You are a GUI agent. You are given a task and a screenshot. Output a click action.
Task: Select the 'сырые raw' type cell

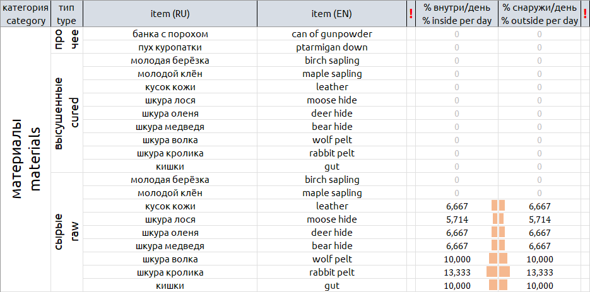point(66,232)
